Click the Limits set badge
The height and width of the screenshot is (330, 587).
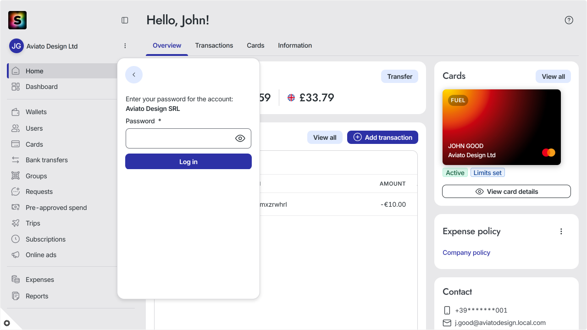(487, 173)
